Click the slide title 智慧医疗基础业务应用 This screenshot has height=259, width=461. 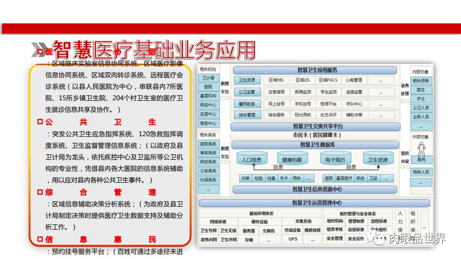point(154,50)
